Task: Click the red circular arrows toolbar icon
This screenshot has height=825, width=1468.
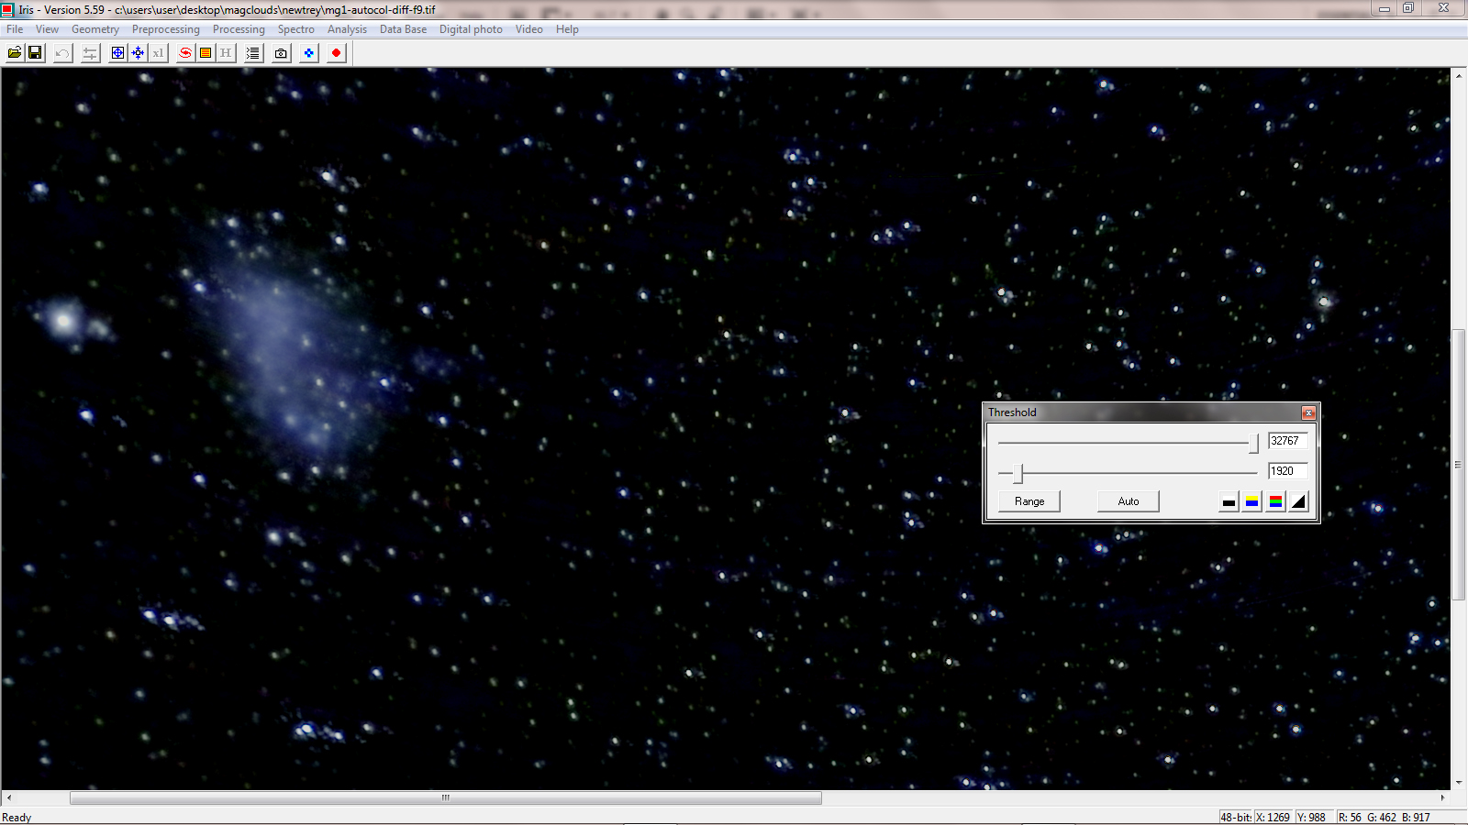Action: pos(185,53)
